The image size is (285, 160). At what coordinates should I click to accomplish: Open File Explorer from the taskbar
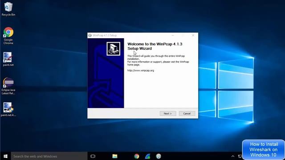pyautogui.click(x=115, y=156)
